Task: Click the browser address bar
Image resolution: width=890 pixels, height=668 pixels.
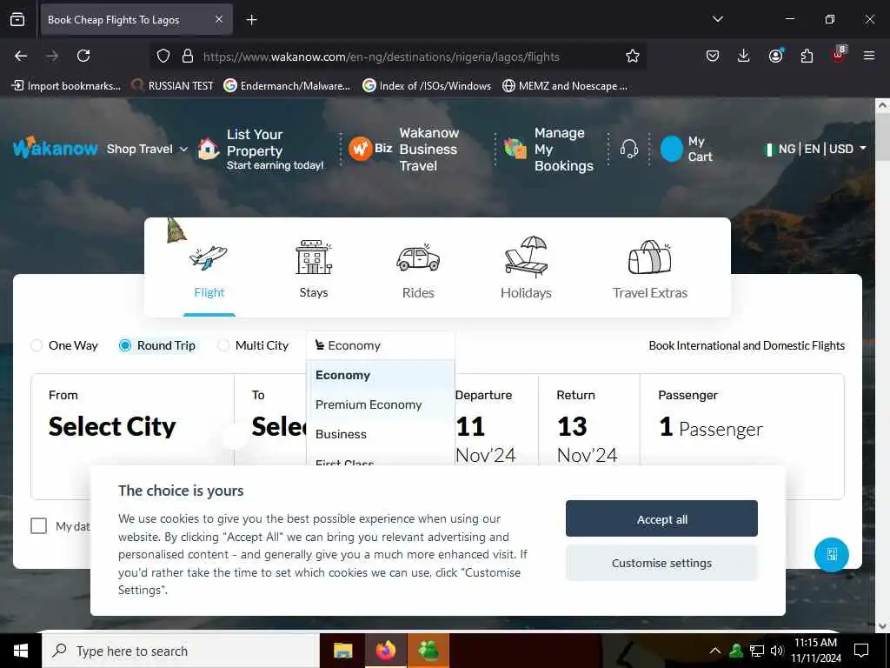Action: coord(397,57)
